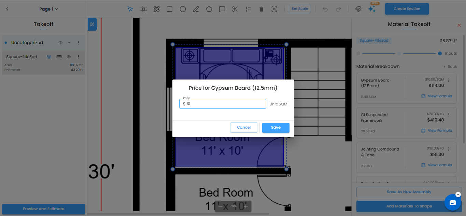Delete with the trash icon
This screenshot has height=216, width=466.
(x=261, y=9)
